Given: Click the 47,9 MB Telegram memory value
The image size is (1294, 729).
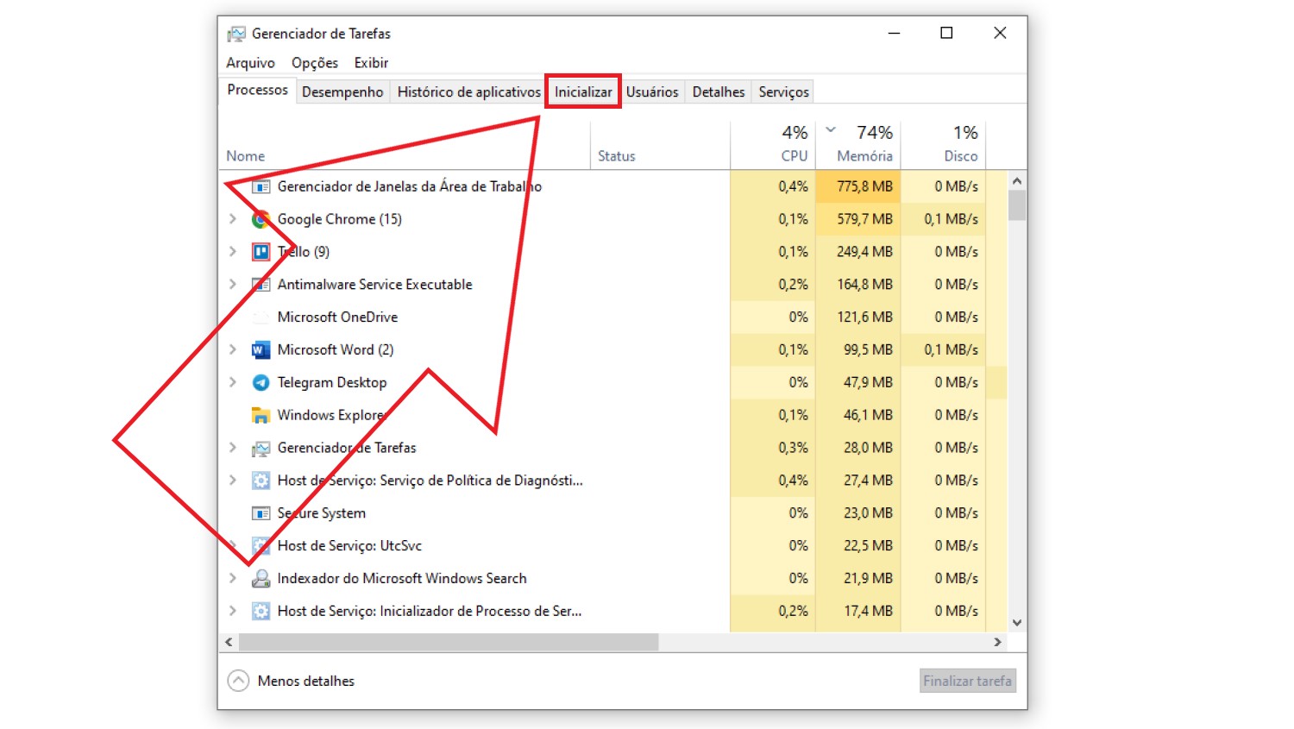Looking at the screenshot, I should [x=868, y=382].
